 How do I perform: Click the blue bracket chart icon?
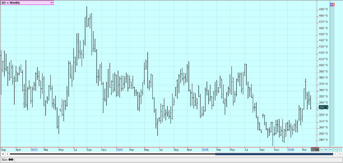pos(326,149)
